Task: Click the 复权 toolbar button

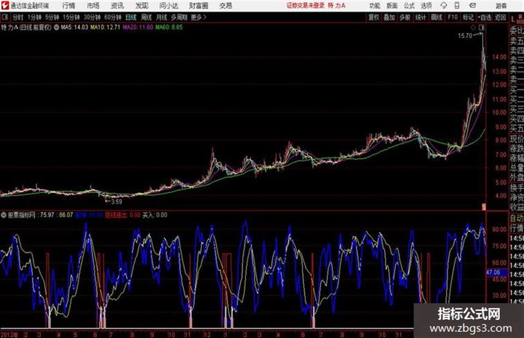Action: (374, 17)
